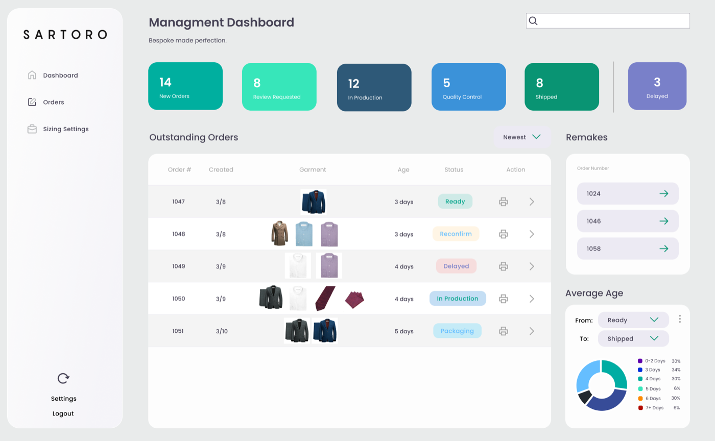Open the Average Age three-dot menu
The image size is (715, 441).
tap(680, 319)
